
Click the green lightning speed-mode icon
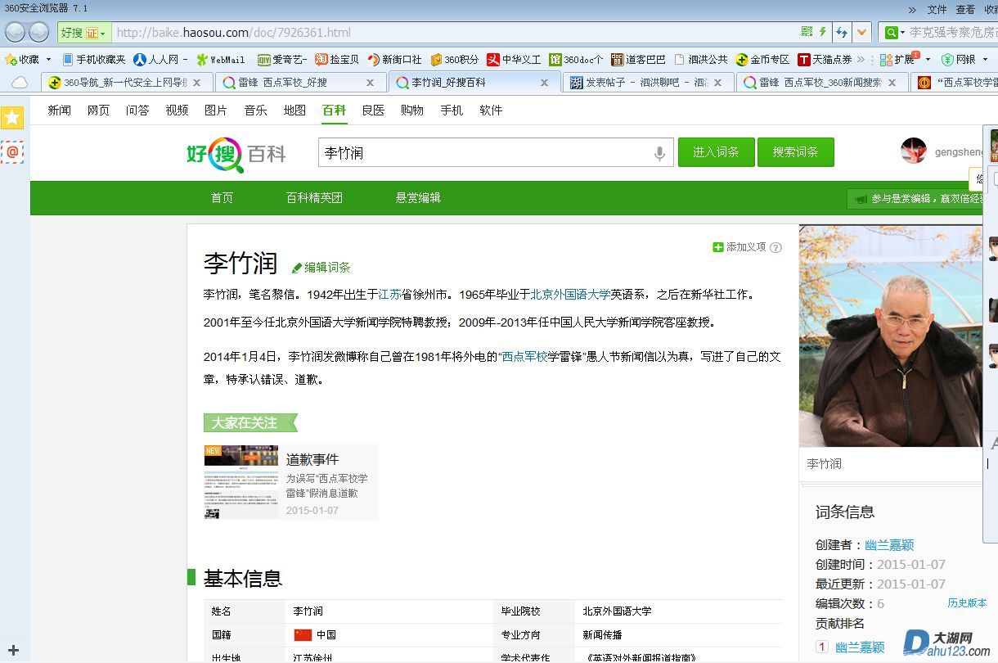(x=825, y=32)
